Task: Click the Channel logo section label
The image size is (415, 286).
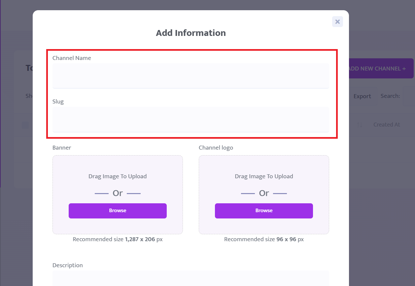Action: [216, 148]
